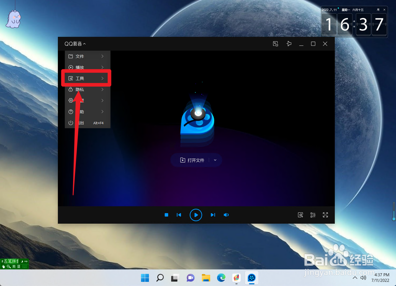Image resolution: width=396 pixels, height=286 pixels.
Task: Open the IME search magnifier icon
Action: click(9, 267)
